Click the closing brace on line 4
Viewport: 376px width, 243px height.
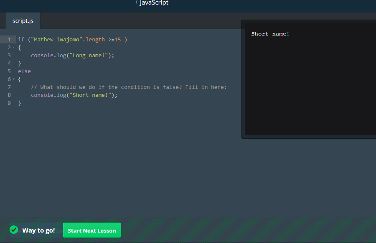pyautogui.click(x=20, y=63)
